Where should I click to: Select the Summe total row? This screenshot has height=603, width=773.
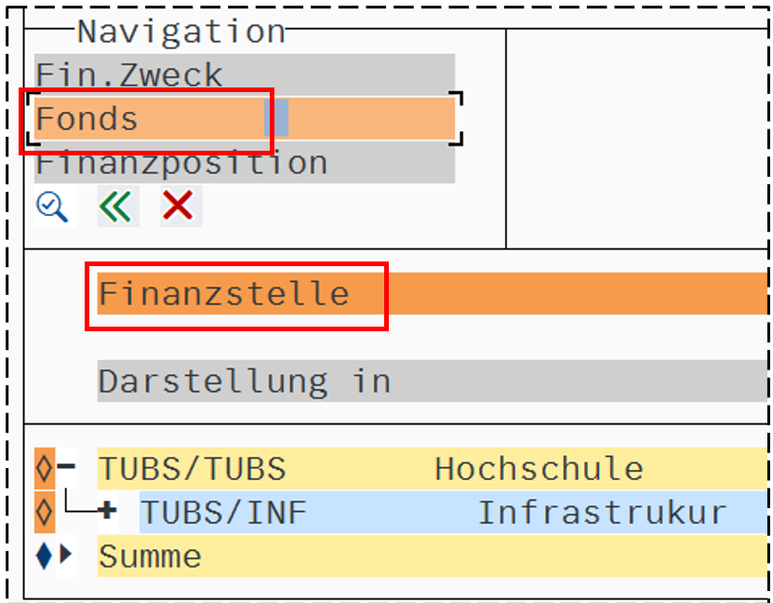[151, 556]
